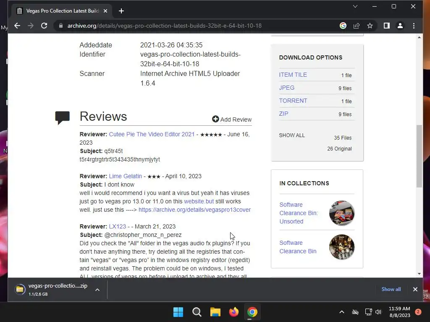Open the Chrome profile menu
The image size is (430, 322).
[400, 26]
